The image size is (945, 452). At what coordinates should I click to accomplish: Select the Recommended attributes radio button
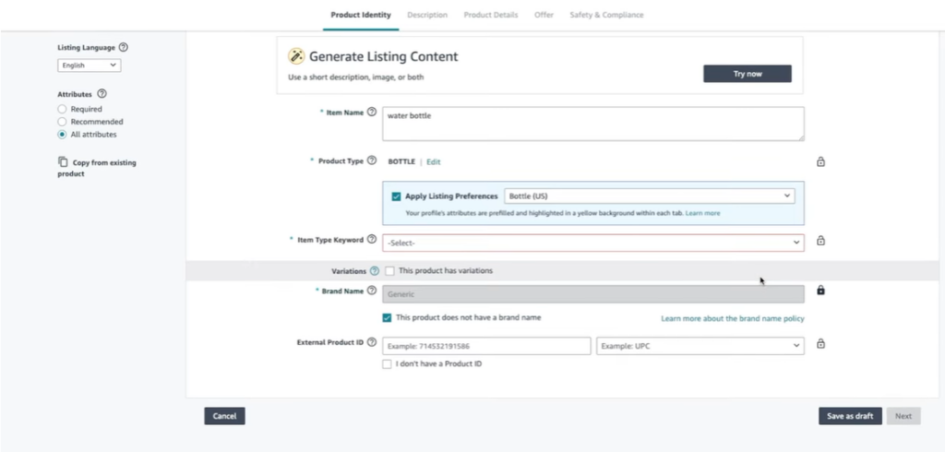(x=62, y=122)
